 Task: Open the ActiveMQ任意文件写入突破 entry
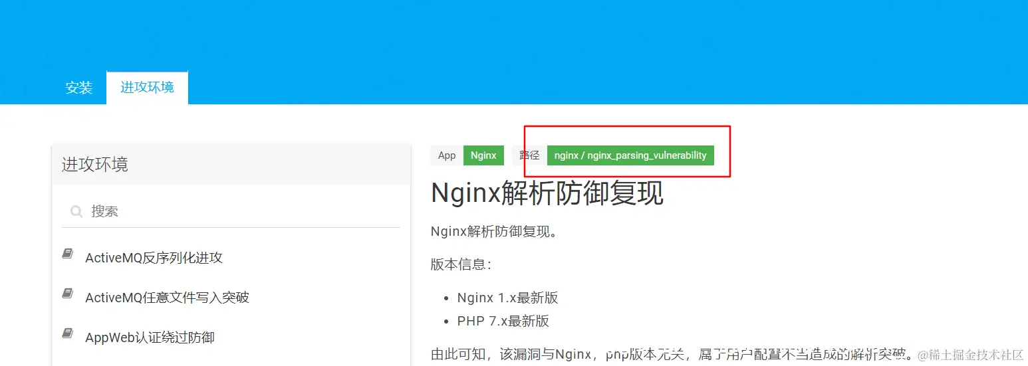[167, 298]
